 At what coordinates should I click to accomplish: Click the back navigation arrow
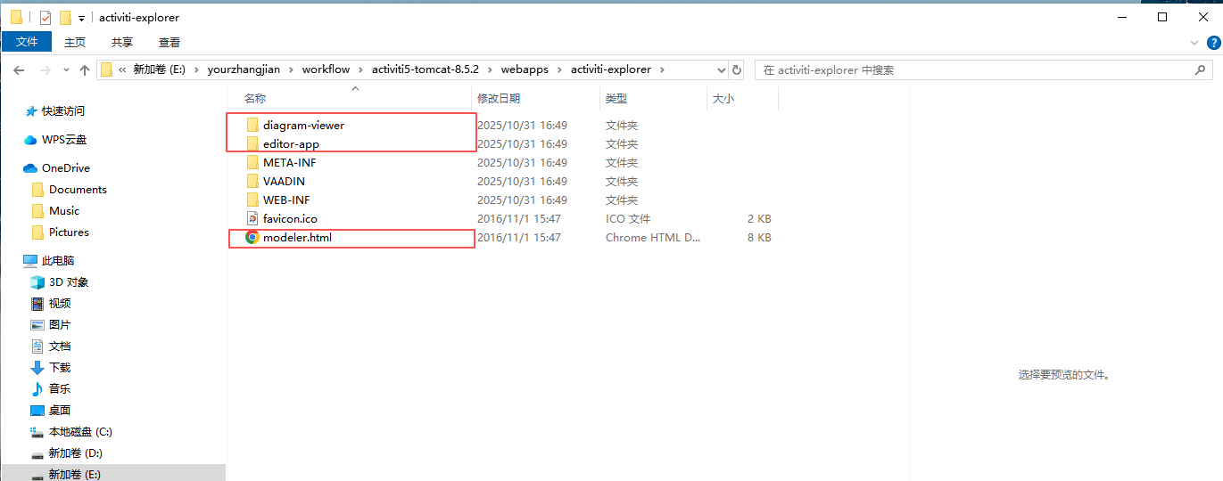click(x=19, y=69)
